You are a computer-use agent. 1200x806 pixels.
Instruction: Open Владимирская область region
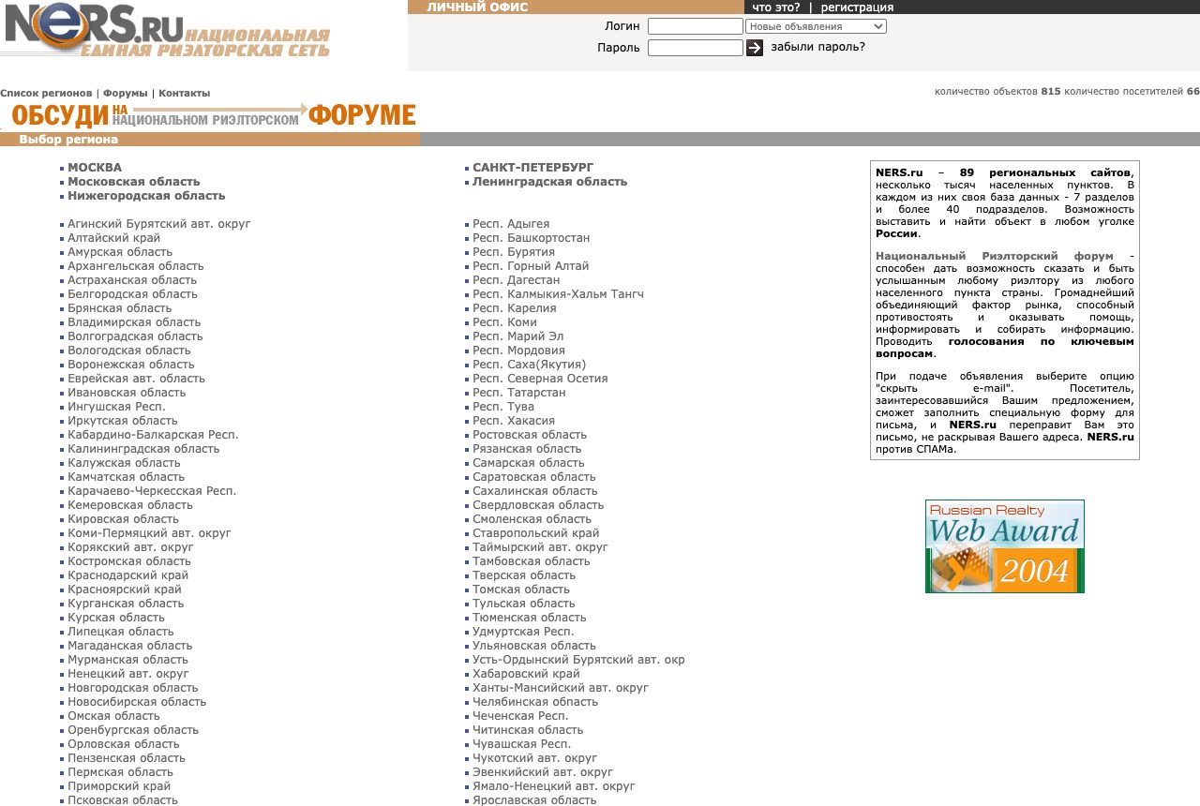coord(134,322)
